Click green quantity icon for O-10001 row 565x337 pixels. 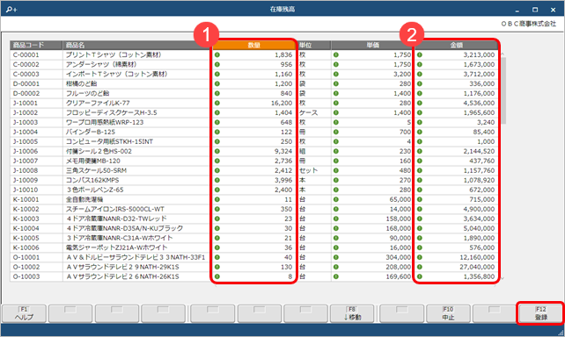pos(216,257)
